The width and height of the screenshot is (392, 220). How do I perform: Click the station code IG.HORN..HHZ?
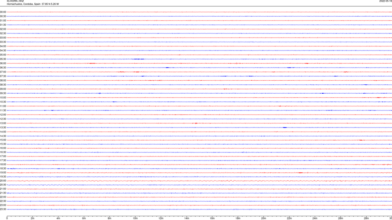(x=15, y=1)
